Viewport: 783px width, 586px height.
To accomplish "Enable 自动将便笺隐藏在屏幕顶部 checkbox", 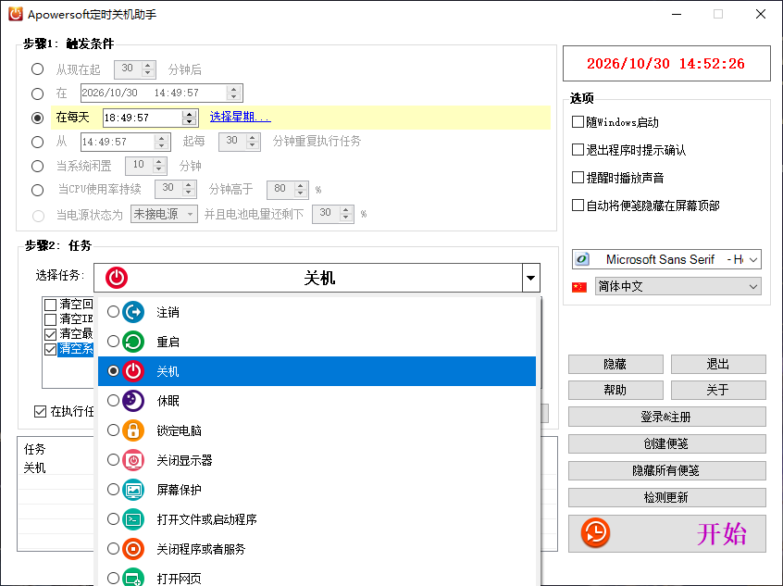I will (578, 205).
